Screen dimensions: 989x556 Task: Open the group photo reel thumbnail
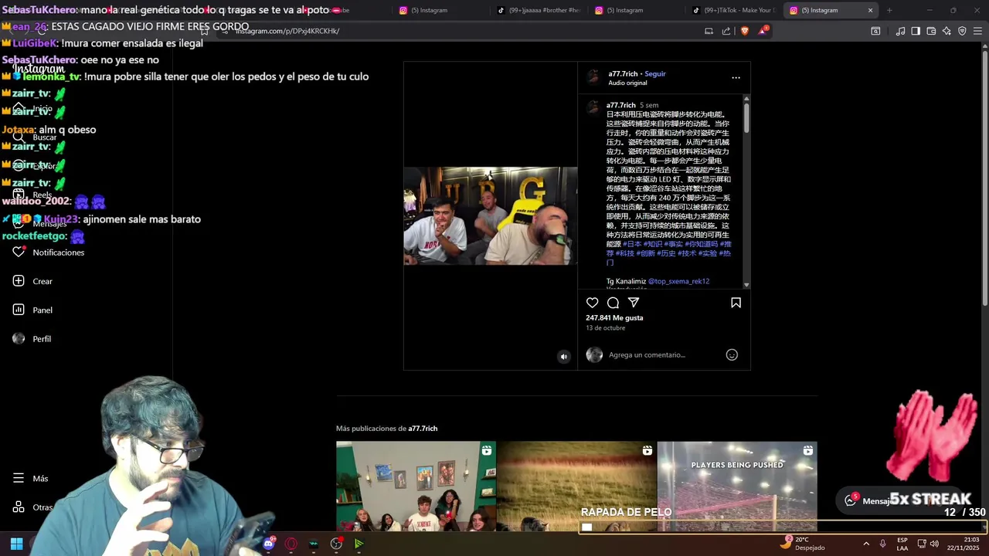tap(416, 486)
